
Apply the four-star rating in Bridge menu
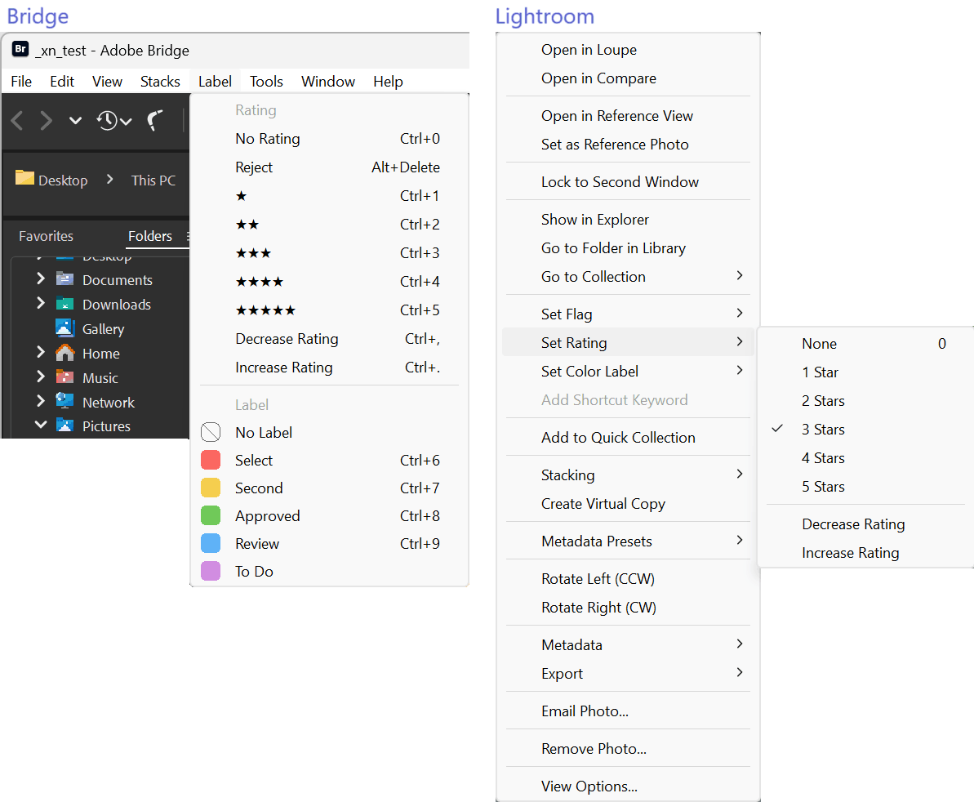[259, 282]
